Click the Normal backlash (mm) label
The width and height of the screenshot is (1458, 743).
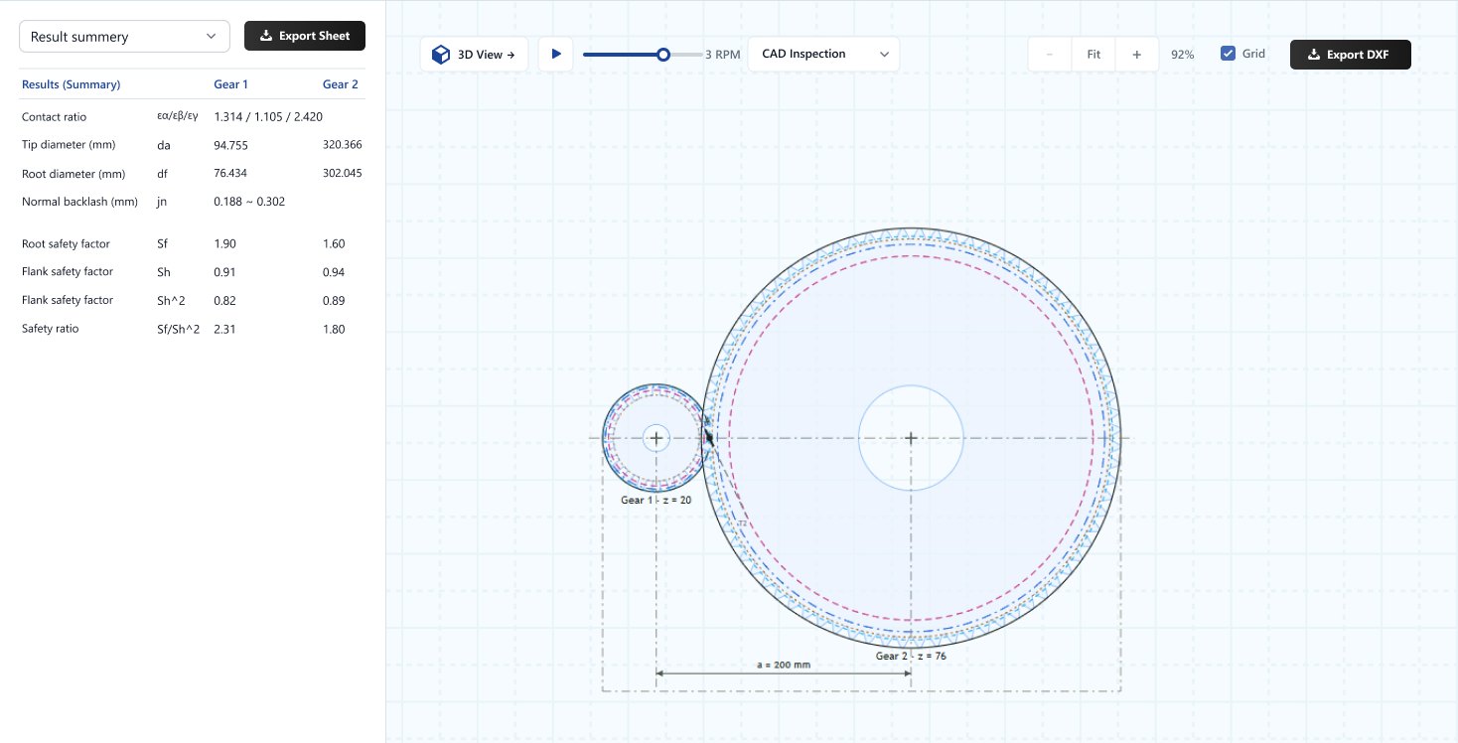coord(79,202)
